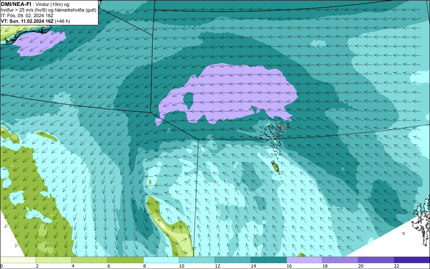The image size is (430, 269).
Task: Click the 4–6 m/s green legend swatch
Action: [89, 260]
